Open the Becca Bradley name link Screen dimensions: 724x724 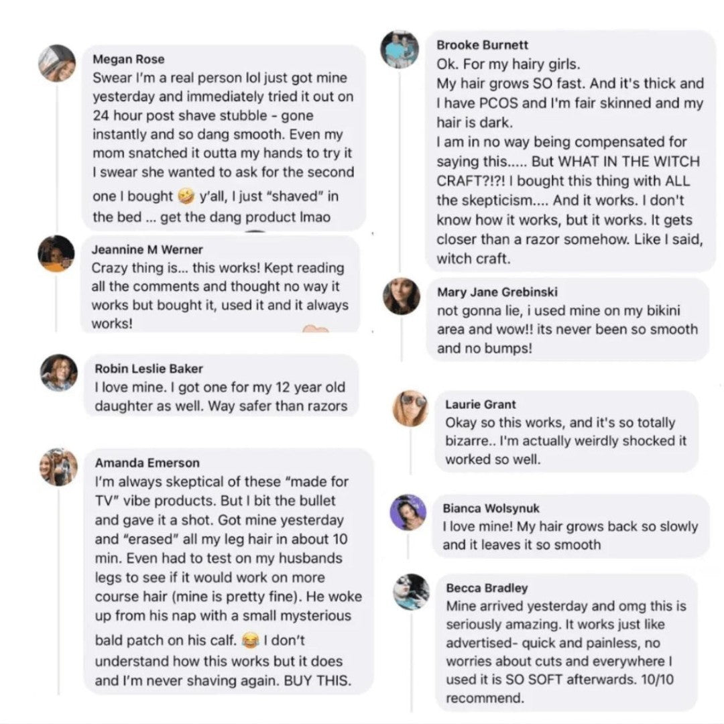[x=487, y=588]
